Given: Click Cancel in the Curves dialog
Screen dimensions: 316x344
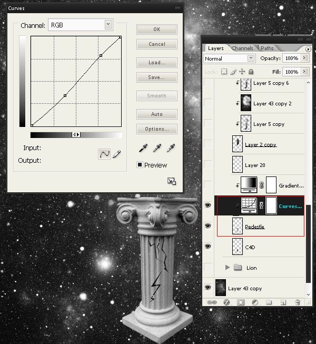Looking at the screenshot, I should tap(157, 44).
